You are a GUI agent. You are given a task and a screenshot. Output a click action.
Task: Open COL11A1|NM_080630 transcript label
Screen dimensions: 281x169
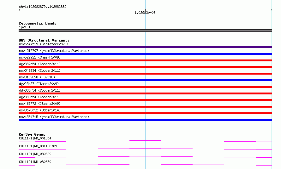(x=35, y=162)
